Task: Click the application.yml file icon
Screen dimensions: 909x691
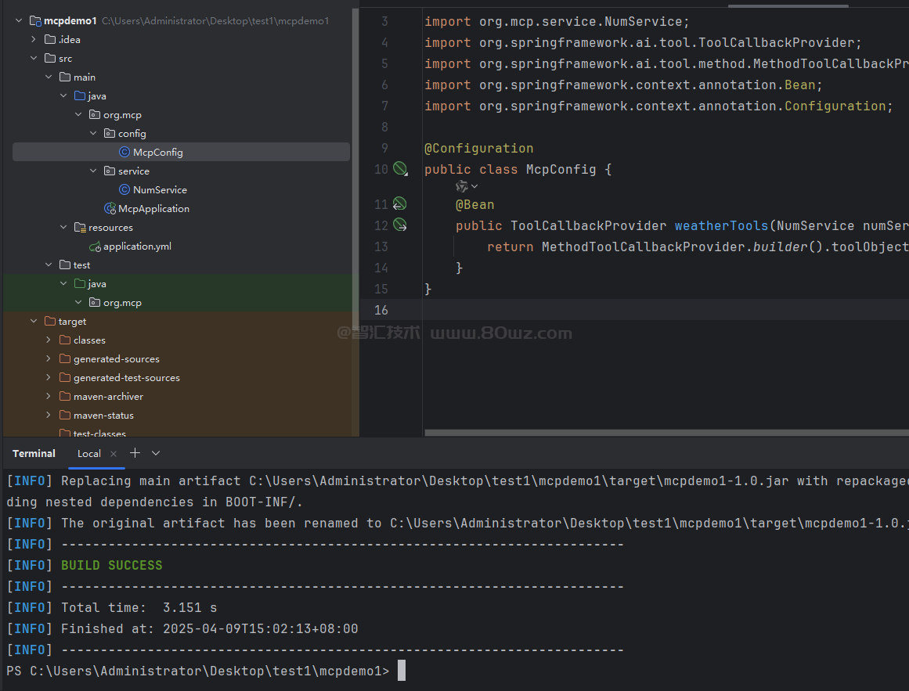Action: 96,247
